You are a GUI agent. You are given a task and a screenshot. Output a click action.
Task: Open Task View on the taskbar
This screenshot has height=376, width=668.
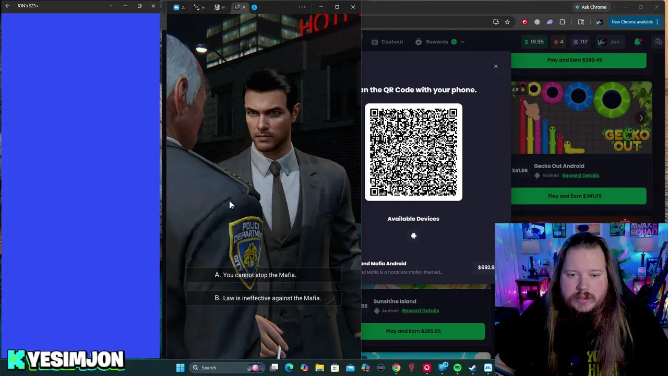pyautogui.click(x=274, y=368)
